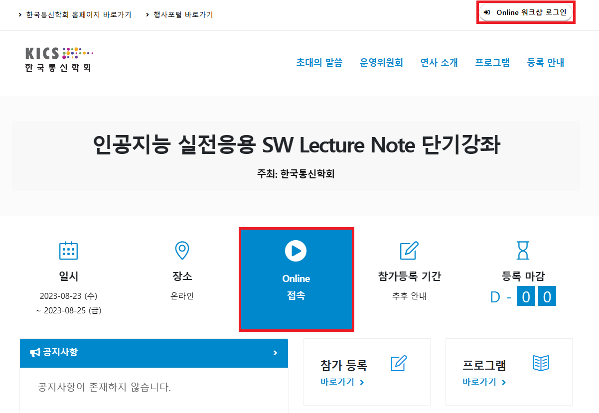Image resolution: width=599 pixels, height=413 pixels.
Task: Click the calendar icon above 일시
Action: coord(68,251)
